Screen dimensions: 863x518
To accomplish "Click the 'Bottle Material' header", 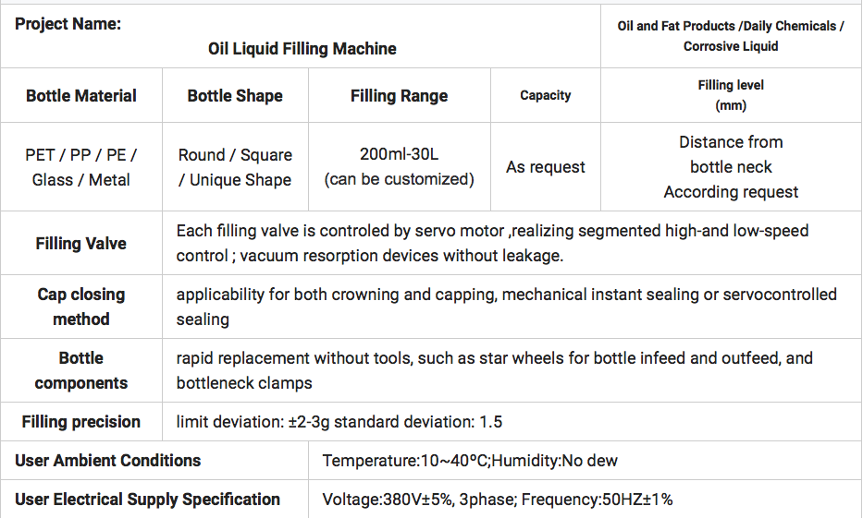I will (81, 96).
